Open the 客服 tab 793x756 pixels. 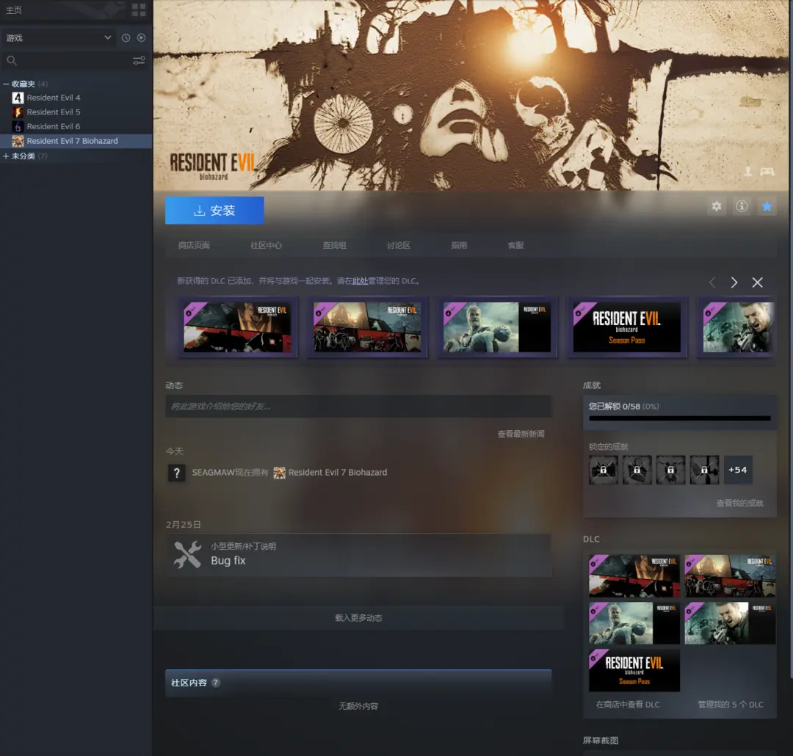(516, 245)
